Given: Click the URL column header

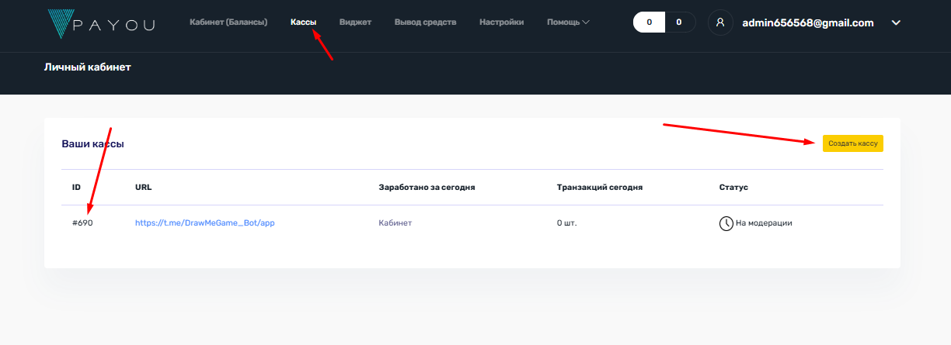Looking at the screenshot, I should pos(143,188).
